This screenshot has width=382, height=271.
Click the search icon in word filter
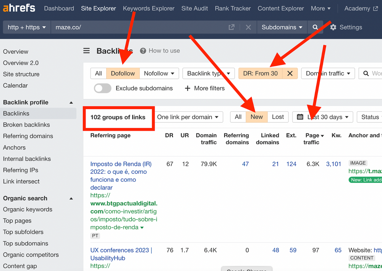coord(366,74)
